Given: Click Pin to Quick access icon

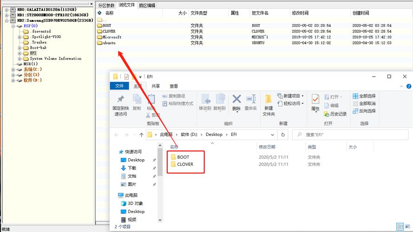Looking at the screenshot, I should (x=121, y=99).
